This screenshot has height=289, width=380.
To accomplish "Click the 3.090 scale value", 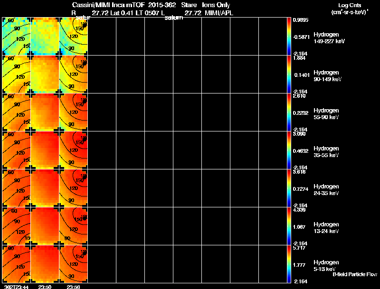I will point(299,134).
